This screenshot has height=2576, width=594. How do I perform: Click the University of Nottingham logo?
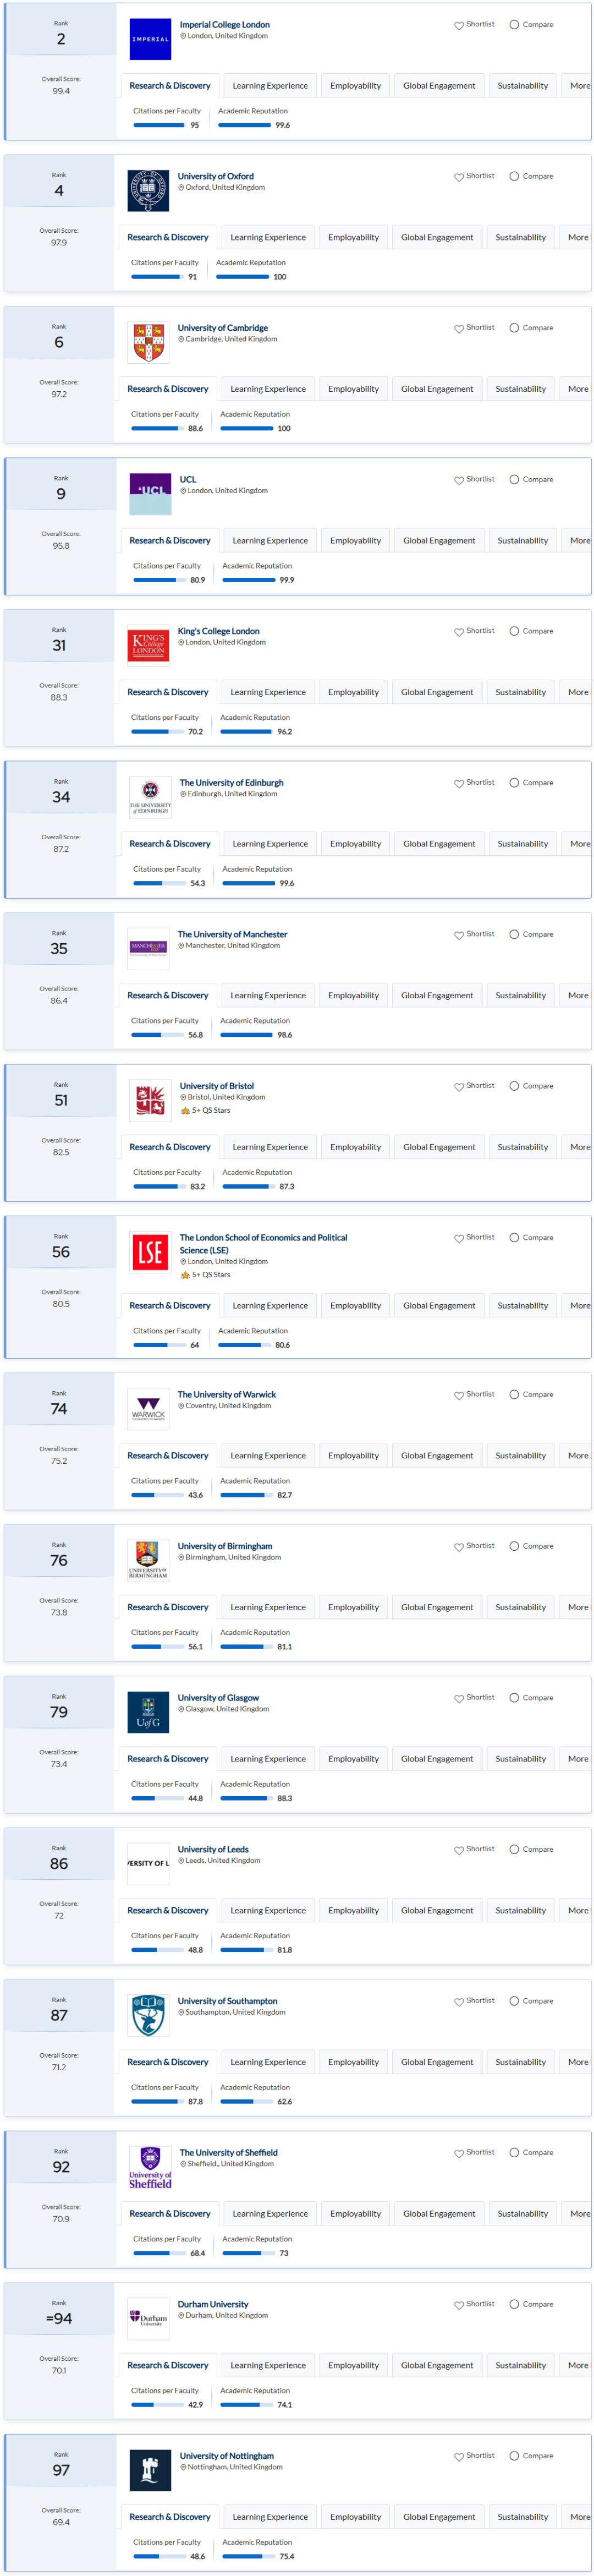coord(150,2469)
